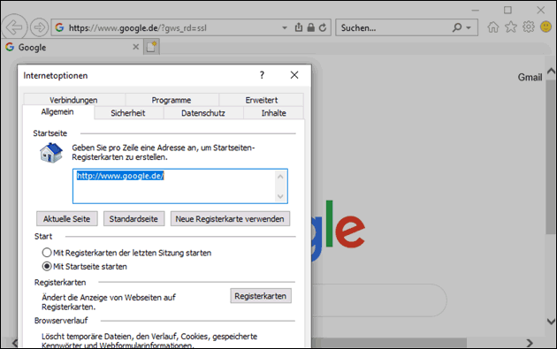Click the Startseite house icon
The height and width of the screenshot is (349, 557).
51,153
